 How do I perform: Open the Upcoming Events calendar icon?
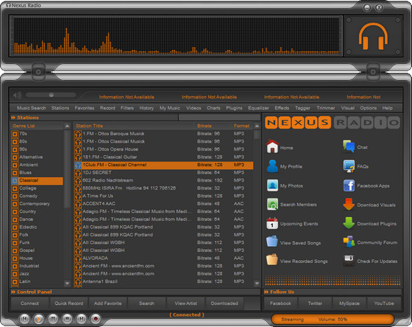272,223
